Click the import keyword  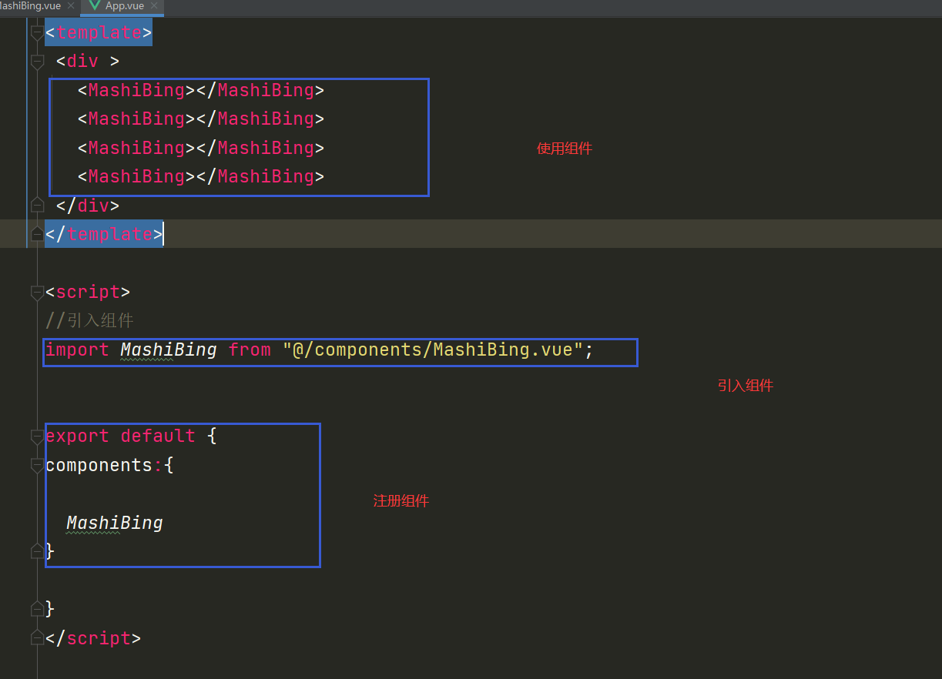click(77, 350)
